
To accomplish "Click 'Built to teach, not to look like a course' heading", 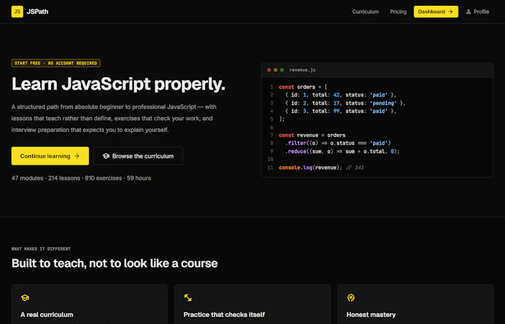I will 115,263.
